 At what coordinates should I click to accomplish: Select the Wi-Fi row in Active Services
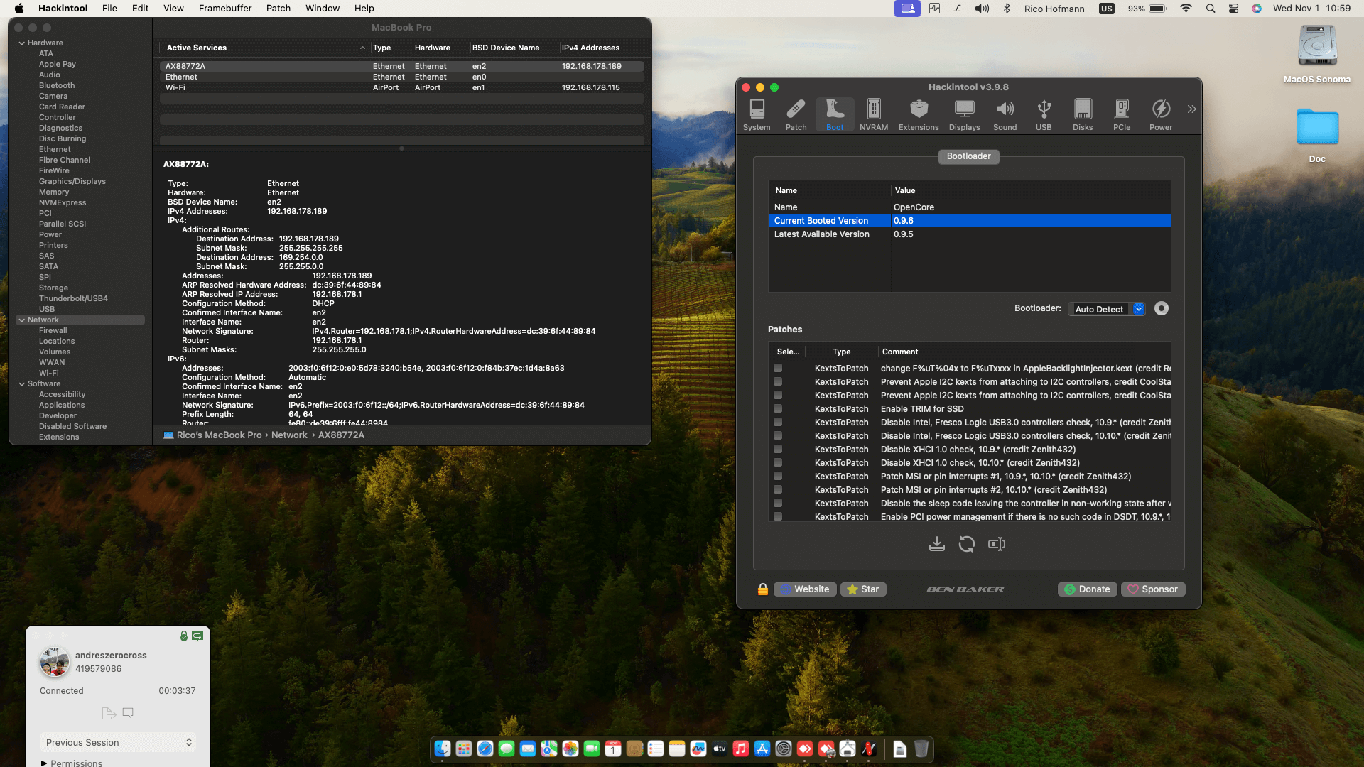click(x=402, y=87)
